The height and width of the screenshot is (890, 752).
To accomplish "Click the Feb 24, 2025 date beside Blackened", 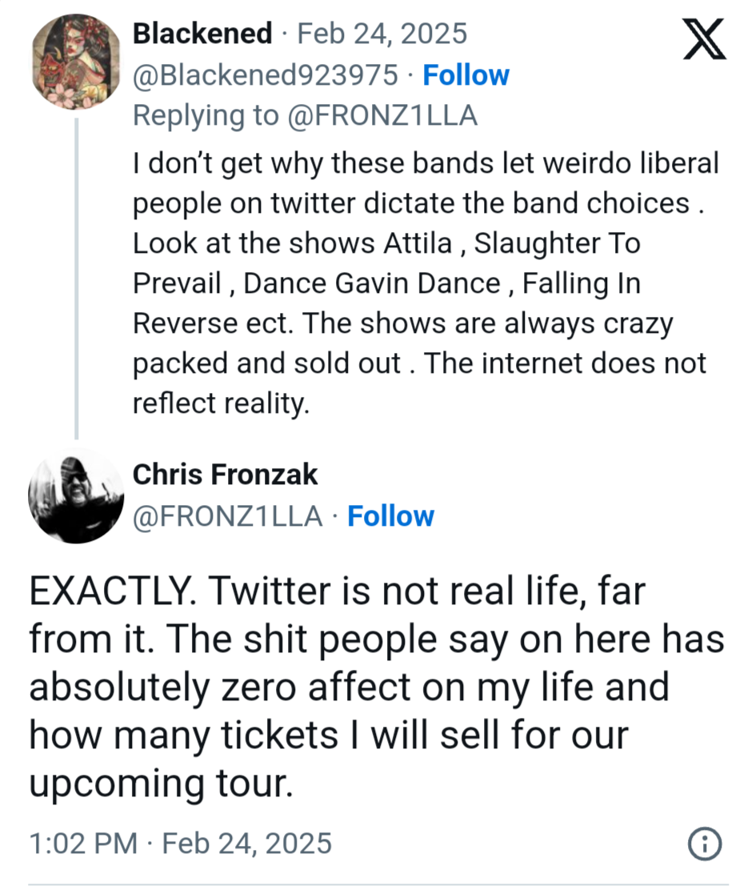I will tap(382, 34).
